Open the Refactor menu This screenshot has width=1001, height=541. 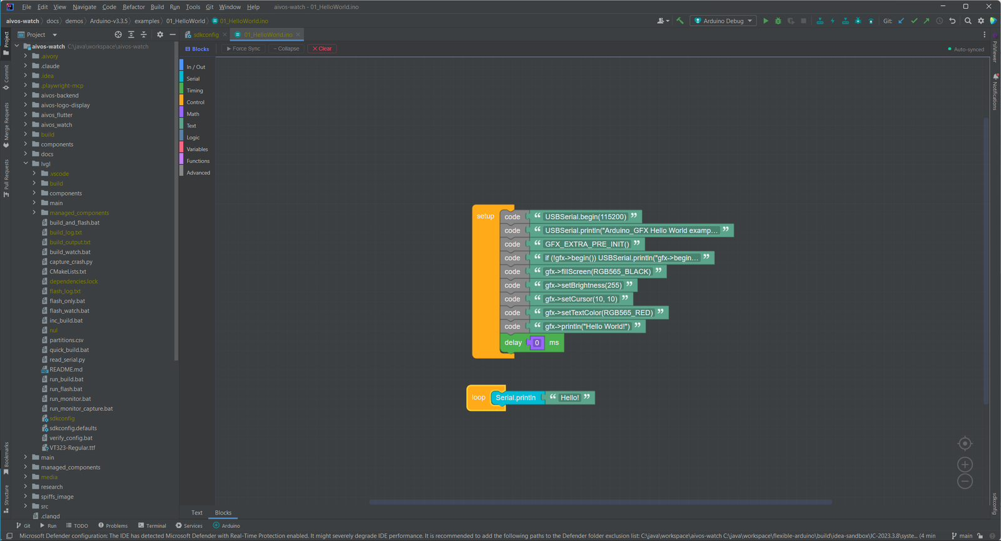tap(133, 7)
